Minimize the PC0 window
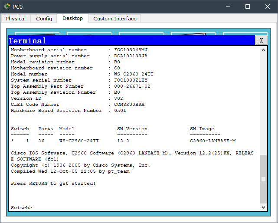The width and height of the screenshot is (278, 223). tap(228, 7)
